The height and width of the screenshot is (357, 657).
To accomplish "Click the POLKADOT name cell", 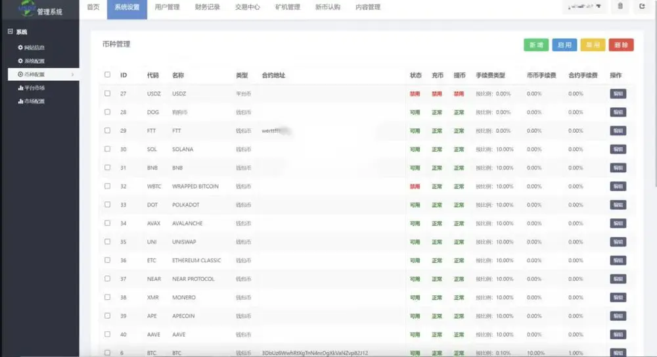I will (186, 204).
